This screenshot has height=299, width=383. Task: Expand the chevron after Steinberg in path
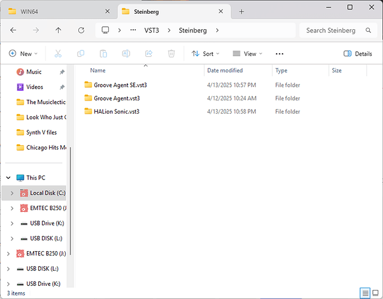click(x=217, y=30)
